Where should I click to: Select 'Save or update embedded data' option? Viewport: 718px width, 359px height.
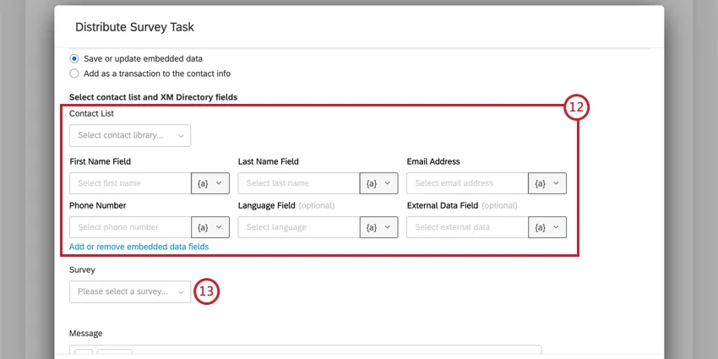[75, 58]
